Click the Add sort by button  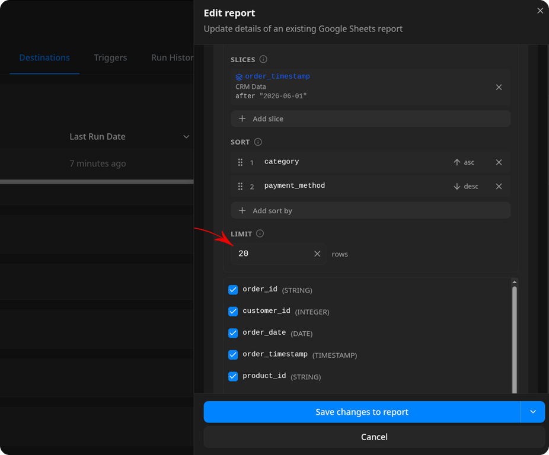point(371,210)
